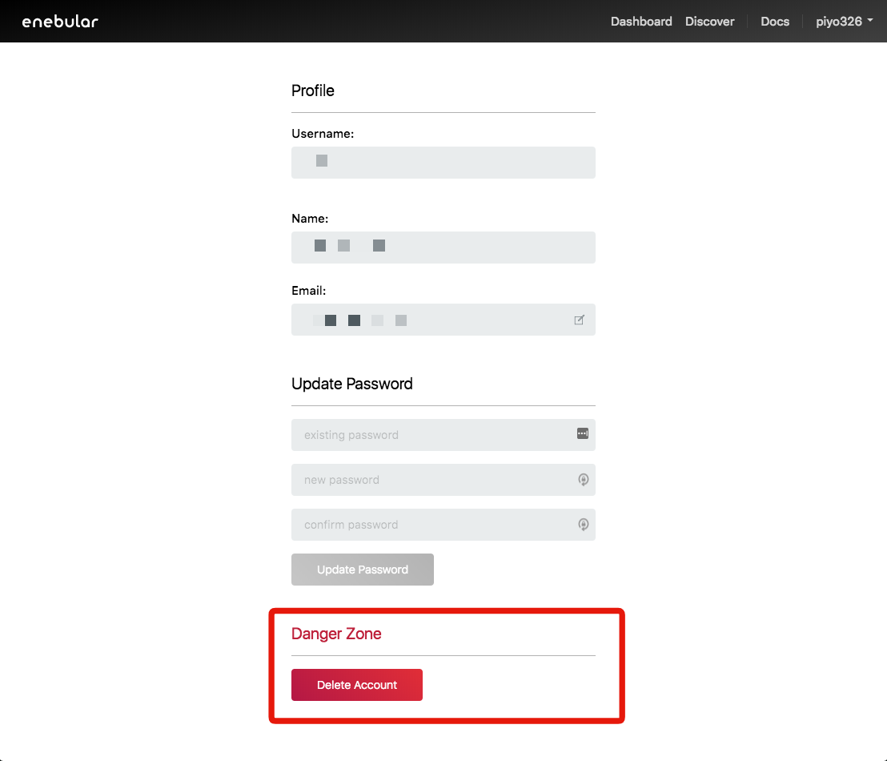The width and height of the screenshot is (887, 761).
Task: Click the Danger Zone heading
Action: (336, 634)
